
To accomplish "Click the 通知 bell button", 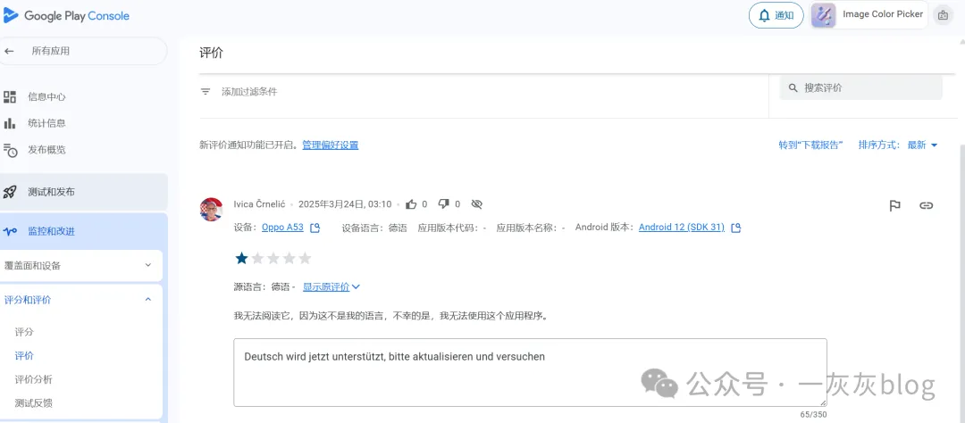I will click(776, 15).
